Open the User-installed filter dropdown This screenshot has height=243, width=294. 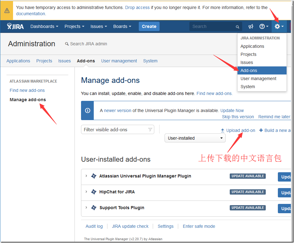point(195,138)
